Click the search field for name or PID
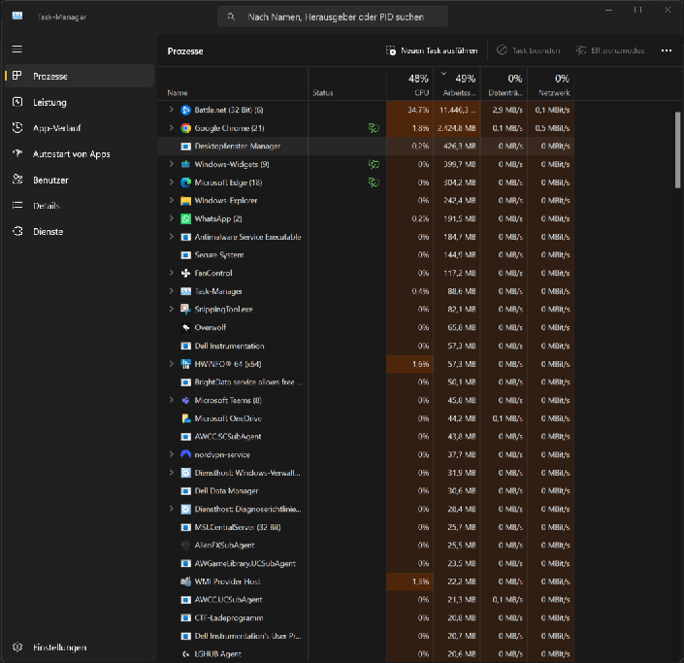This screenshot has width=684, height=663. pos(333,17)
